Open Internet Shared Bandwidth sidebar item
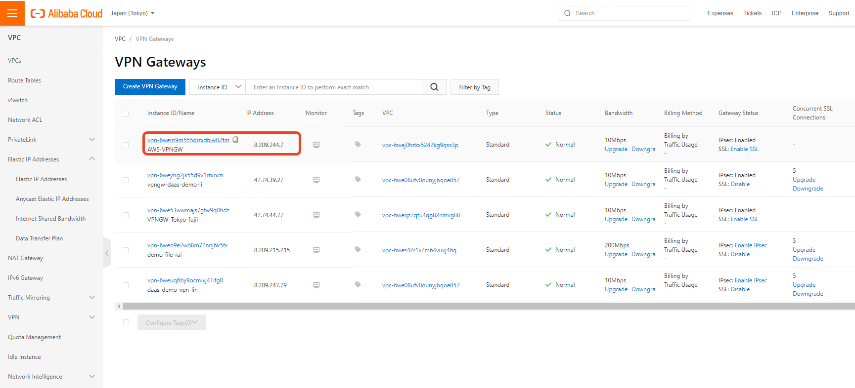 (50, 219)
